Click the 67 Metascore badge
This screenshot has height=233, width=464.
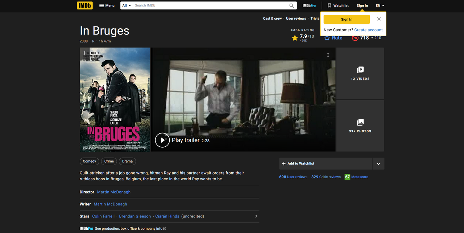click(347, 177)
